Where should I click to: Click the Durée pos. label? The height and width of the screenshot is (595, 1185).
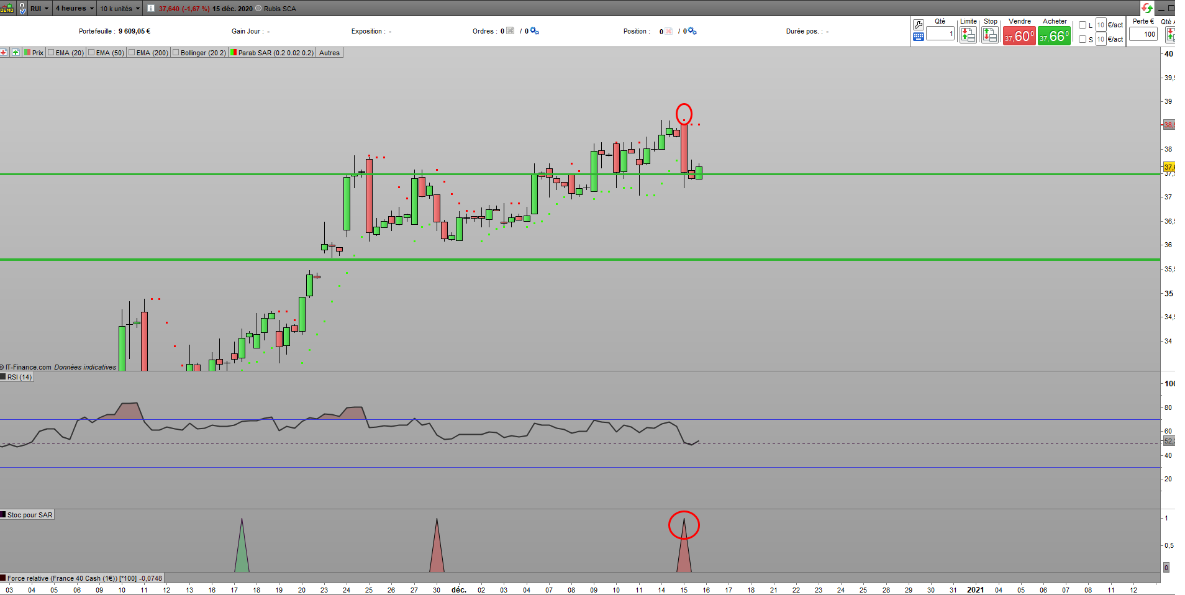pos(805,31)
